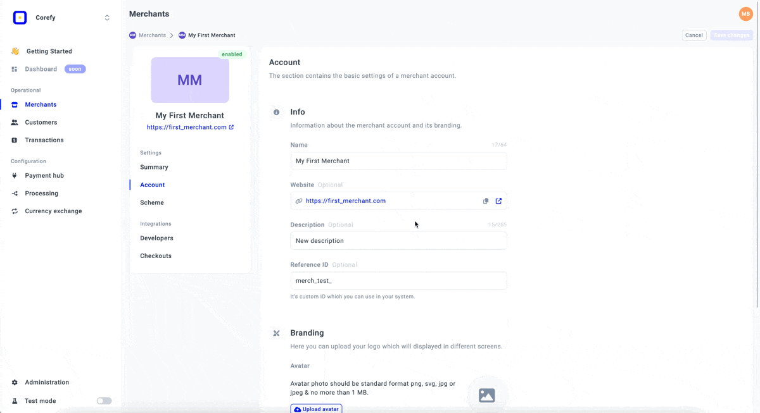Image resolution: width=760 pixels, height=413 pixels.
Task: Select the Account settings tab
Action: (x=152, y=185)
